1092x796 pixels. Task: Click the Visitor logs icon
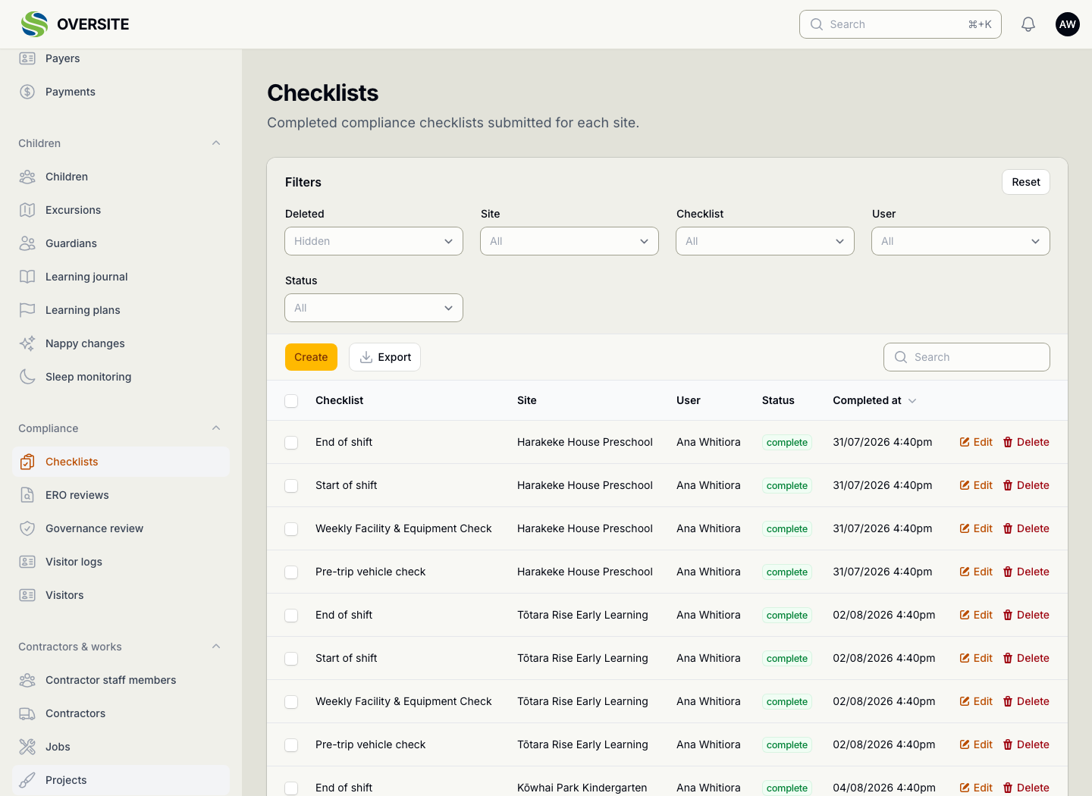tap(27, 562)
